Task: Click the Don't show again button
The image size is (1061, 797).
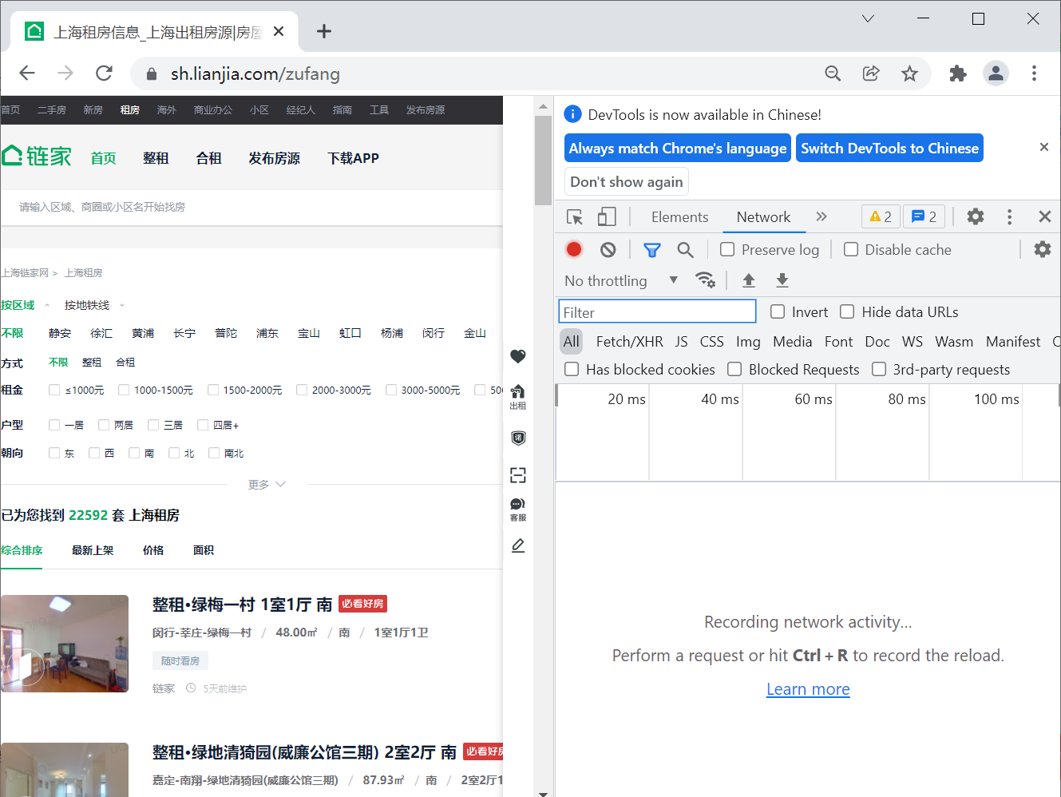Action: pos(627,181)
